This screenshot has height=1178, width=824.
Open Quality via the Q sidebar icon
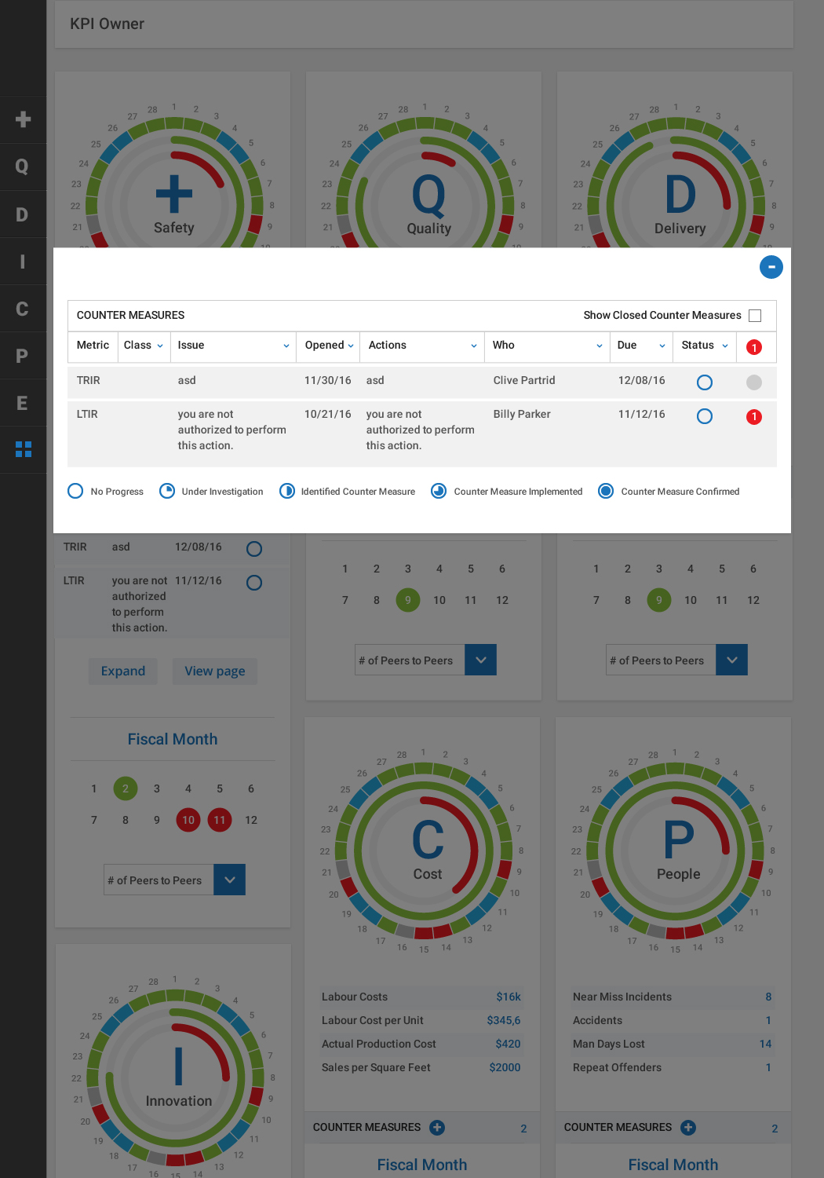click(x=23, y=166)
